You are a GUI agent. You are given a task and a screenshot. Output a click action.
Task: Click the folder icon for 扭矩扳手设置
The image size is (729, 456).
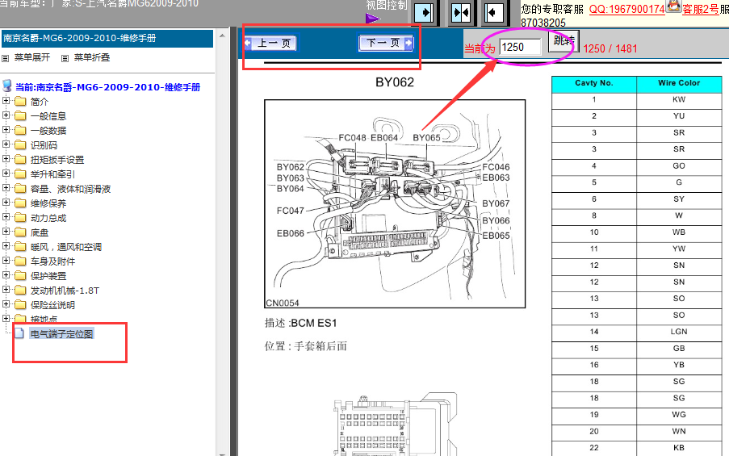coord(20,160)
